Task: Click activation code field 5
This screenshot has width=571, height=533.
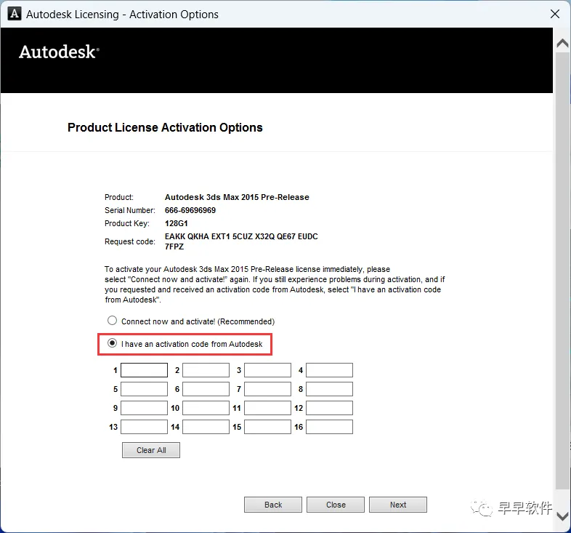Action: coord(145,389)
